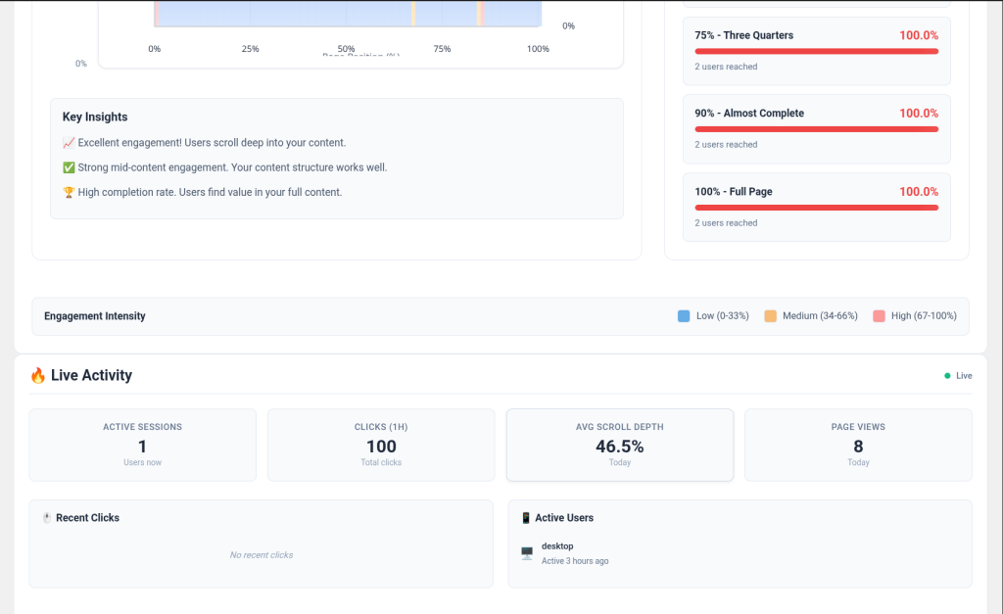Click the 'Low (0-33%)' legend label
This screenshot has width=1003, height=614.
click(x=722, y=316)
